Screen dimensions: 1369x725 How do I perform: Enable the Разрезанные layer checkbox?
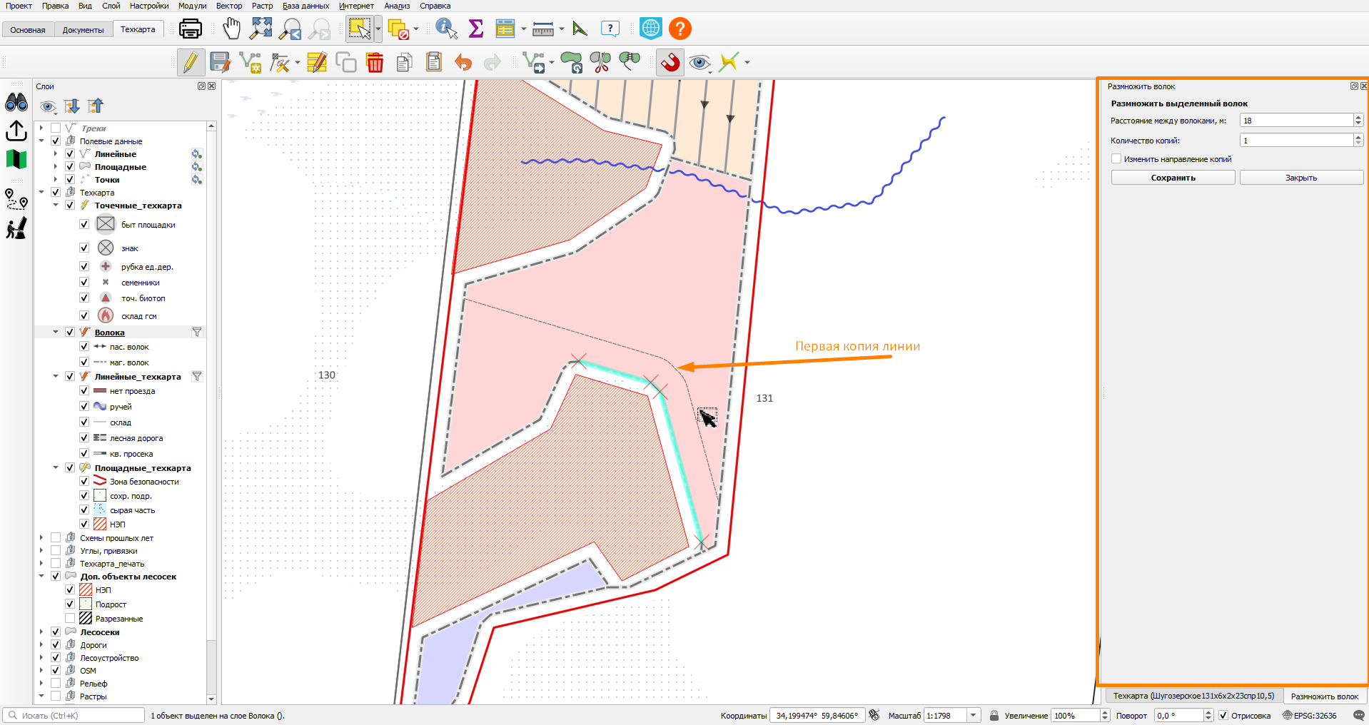(70, 619)
